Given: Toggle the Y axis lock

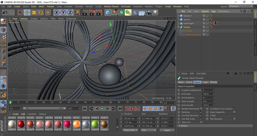Looking at the screenshot, I should point(63,13).
